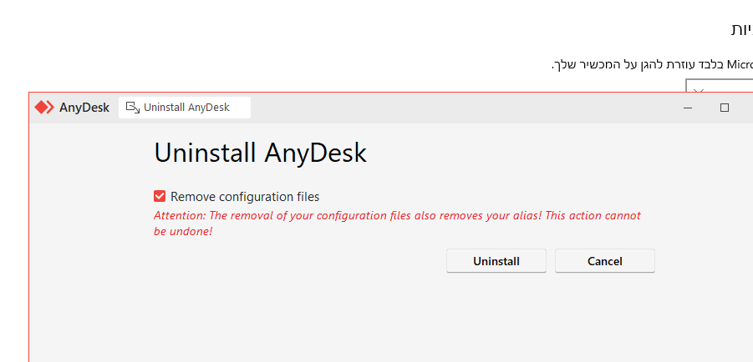Screen dimensions: 753x362
Task: Click the large 'Uninstall AnyDesk' heading
Action: [260, 153]
